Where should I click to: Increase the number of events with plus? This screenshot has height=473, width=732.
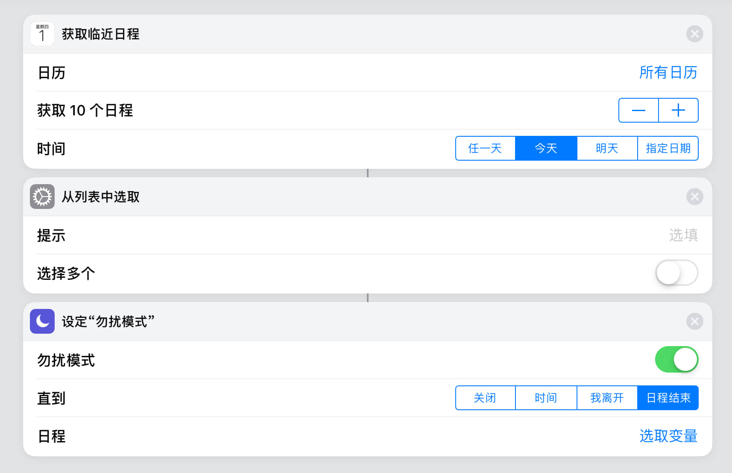click(678, 110)
